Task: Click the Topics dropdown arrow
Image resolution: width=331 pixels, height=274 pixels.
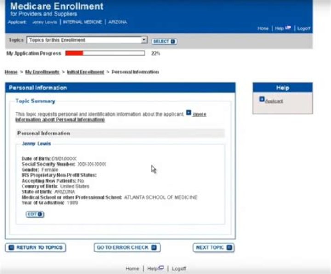Action: point(144,39)
